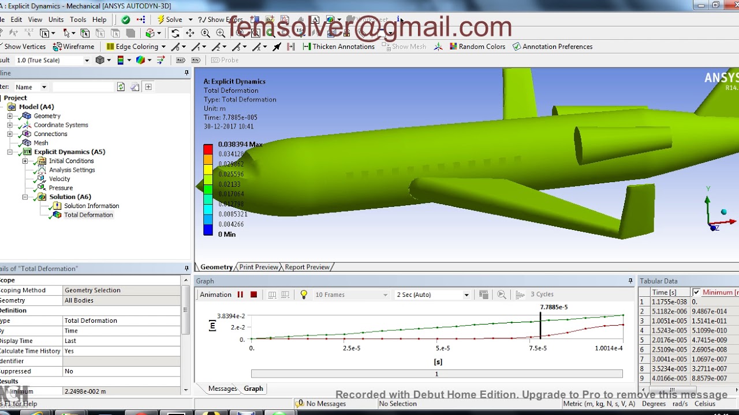Select the Pan view tool

(190, 33)
